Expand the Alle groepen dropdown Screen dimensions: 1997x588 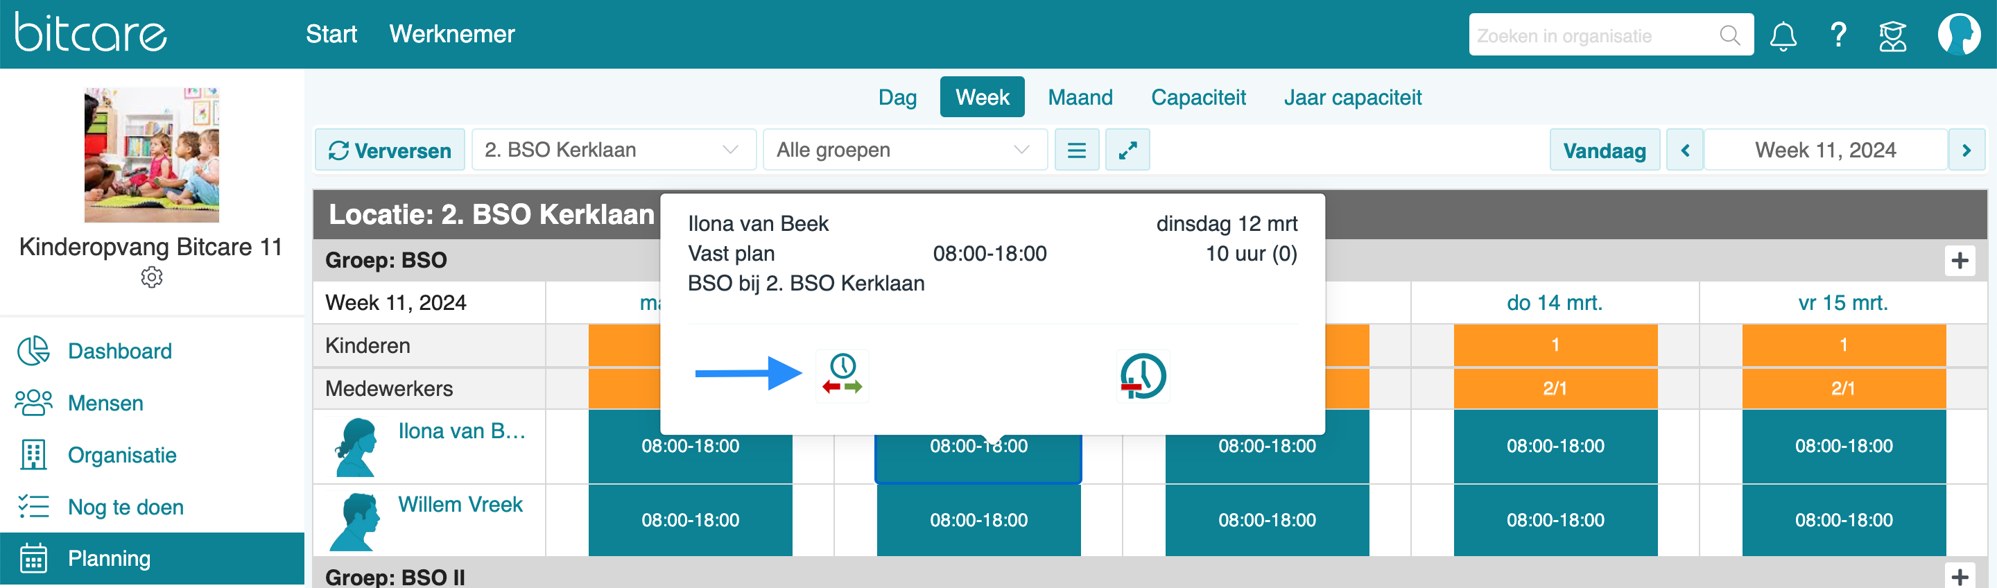[x=904, y=150]
